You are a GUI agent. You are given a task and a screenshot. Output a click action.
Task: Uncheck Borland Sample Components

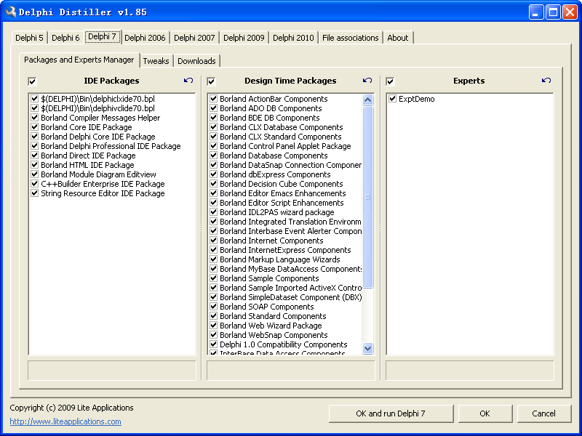pos(213,278)
